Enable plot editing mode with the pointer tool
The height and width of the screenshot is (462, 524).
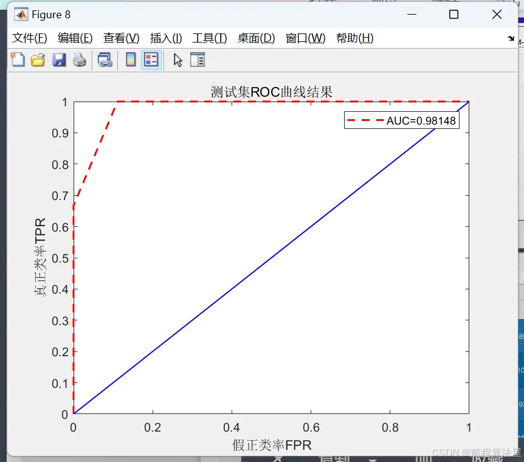pyautogui.click(x=176, y=60)
